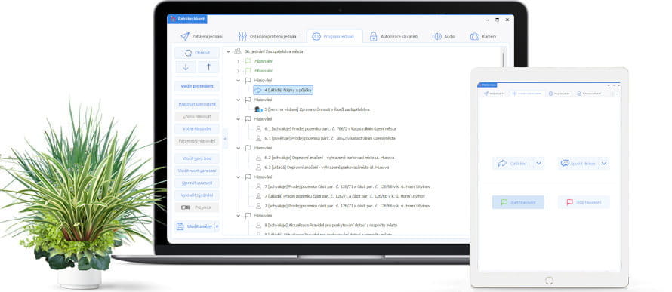This screenshot has width=672, height=292.
Task: Select the second tab in tablet window
Action: click(x=528, y=94)
